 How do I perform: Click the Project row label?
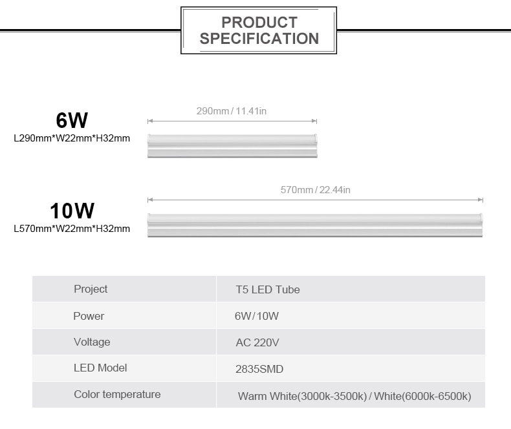(x=91, y=289)
